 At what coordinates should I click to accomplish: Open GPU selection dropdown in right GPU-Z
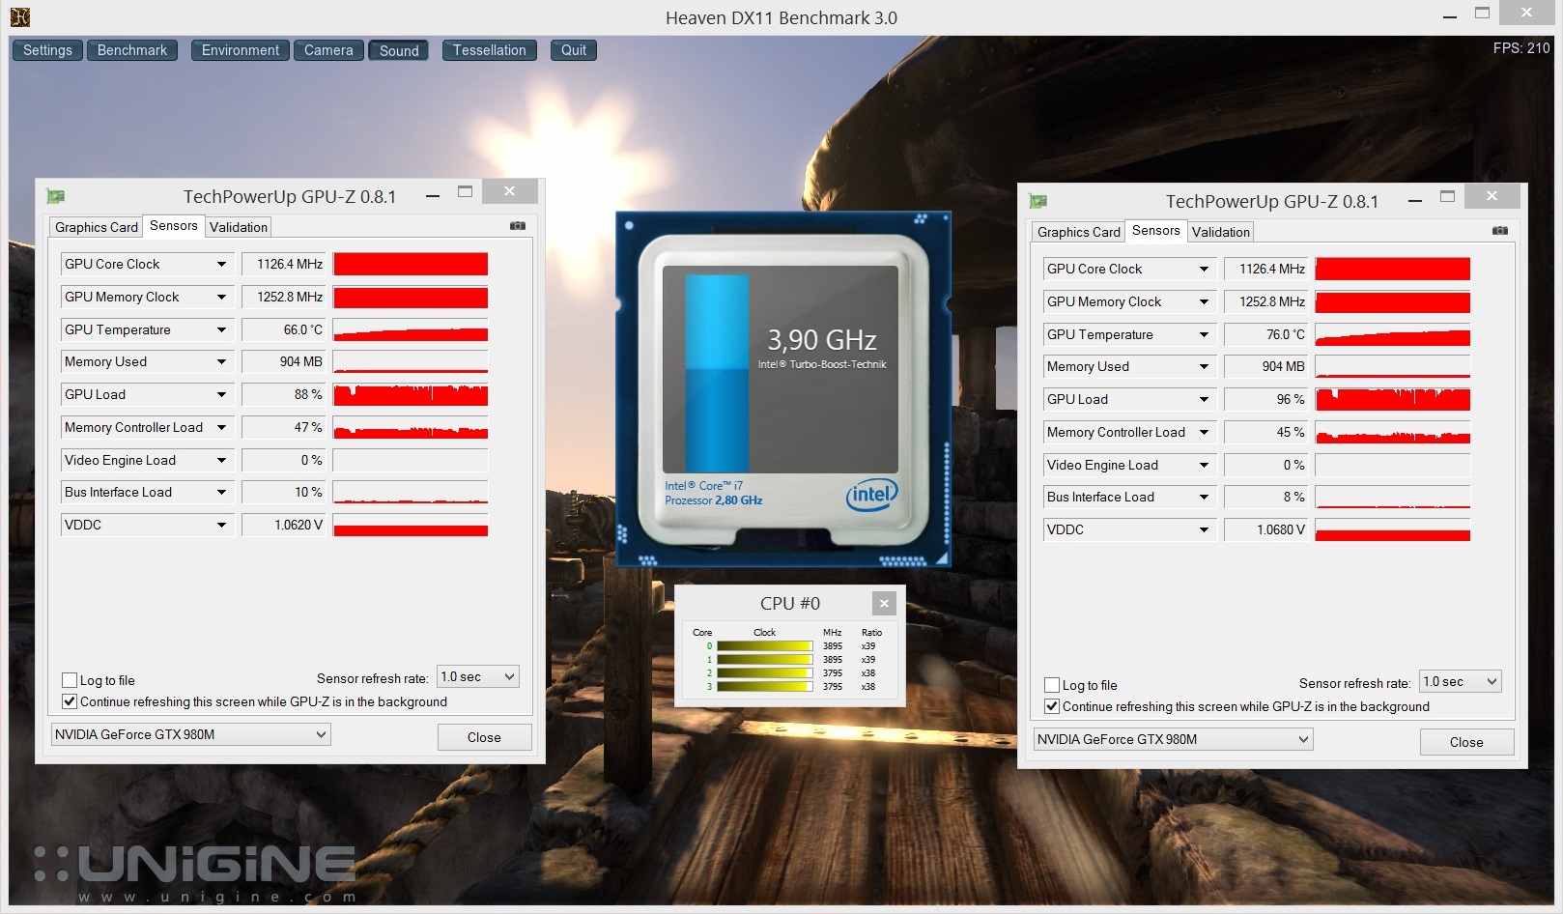click(x=1173, y=739)
